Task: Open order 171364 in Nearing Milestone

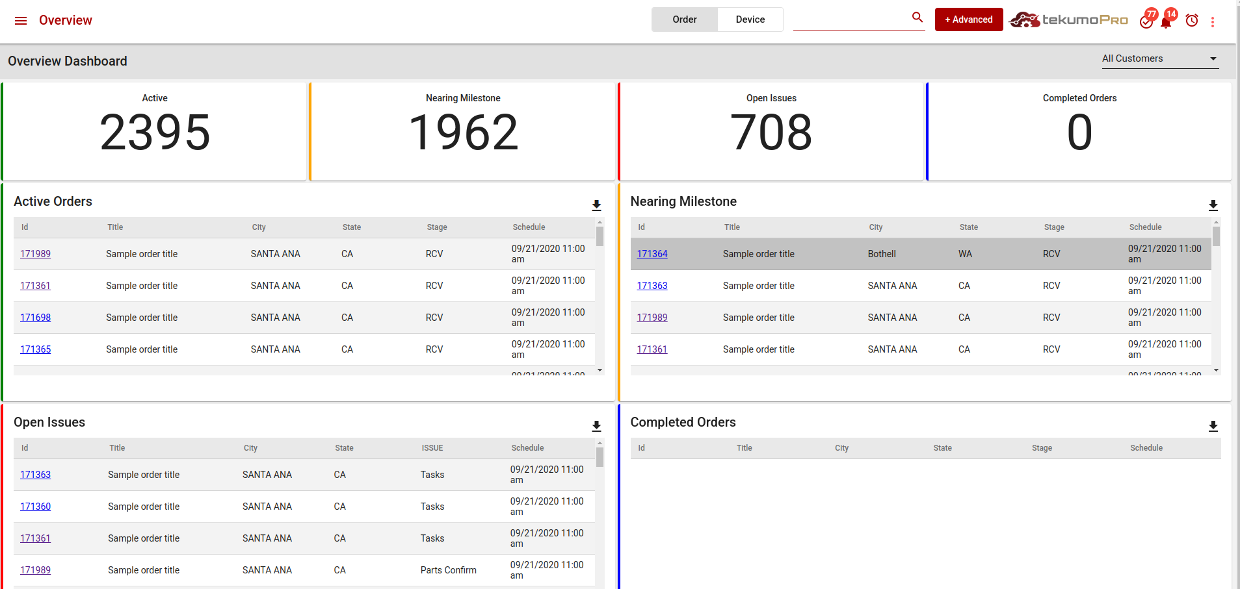Action: point(652,254)
